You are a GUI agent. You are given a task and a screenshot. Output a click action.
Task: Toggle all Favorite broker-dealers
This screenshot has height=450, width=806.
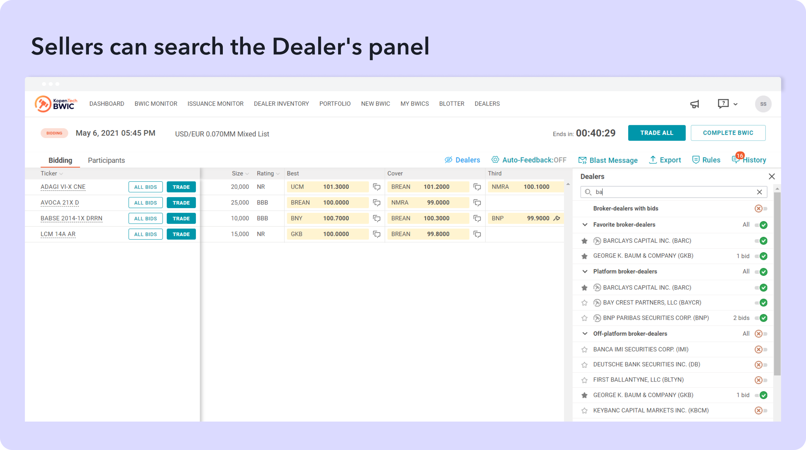click(761, 225)
